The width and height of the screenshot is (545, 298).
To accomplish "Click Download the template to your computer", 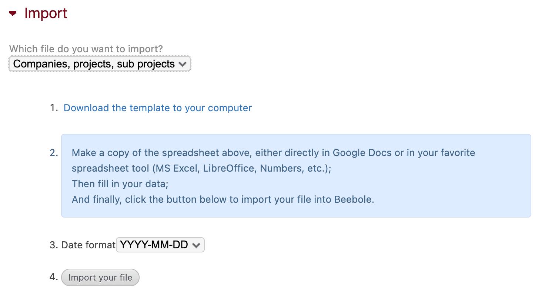I will [157, 107].
